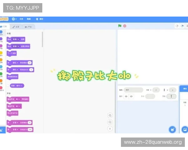Click the sprite name input field

click(x=133, y=90)
